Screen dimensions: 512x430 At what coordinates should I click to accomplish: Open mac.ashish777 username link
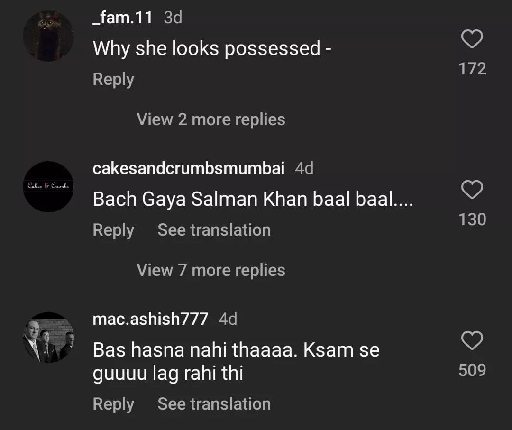point(150,319)
